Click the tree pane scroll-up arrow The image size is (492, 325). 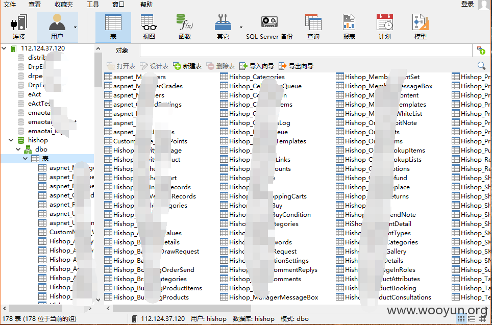tap(98, 48)
